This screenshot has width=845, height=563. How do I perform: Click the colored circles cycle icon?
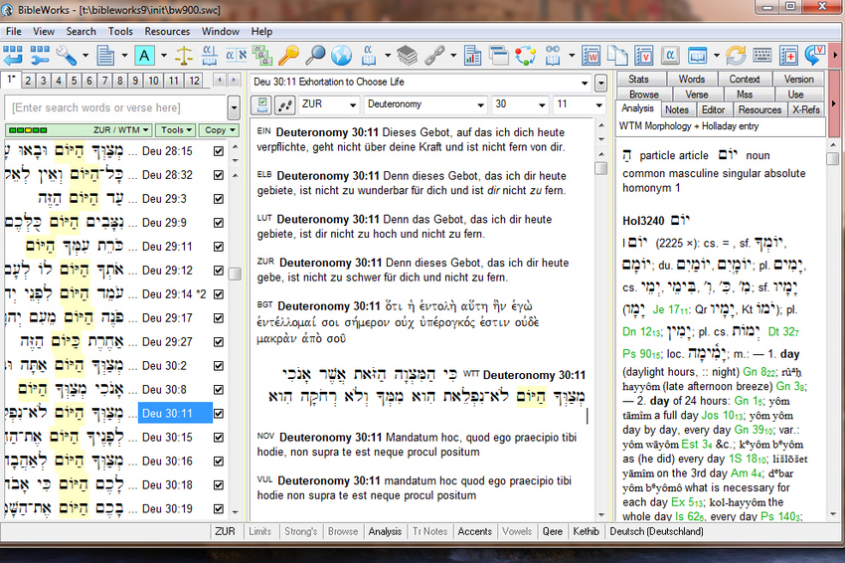pyautogui.click(x=526, y=55)
